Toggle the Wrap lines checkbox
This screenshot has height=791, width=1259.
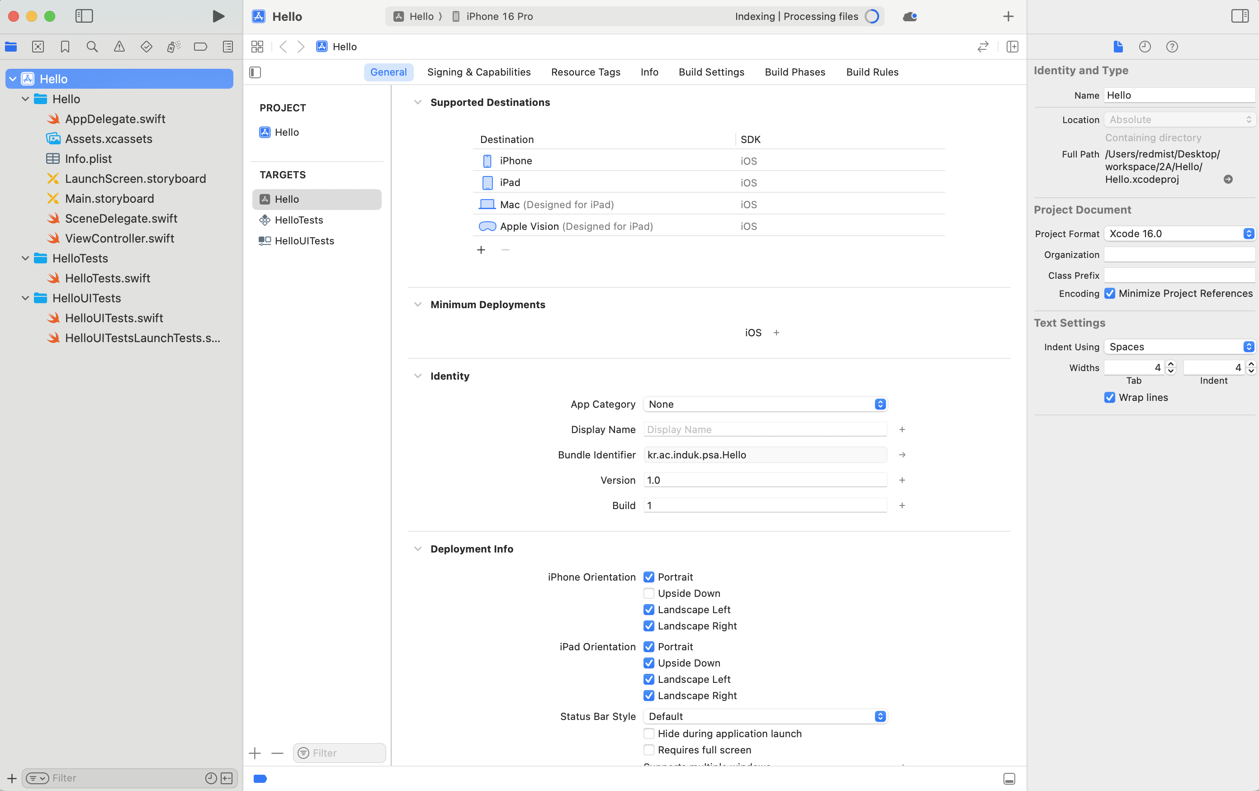click(x=1109, y=398)
